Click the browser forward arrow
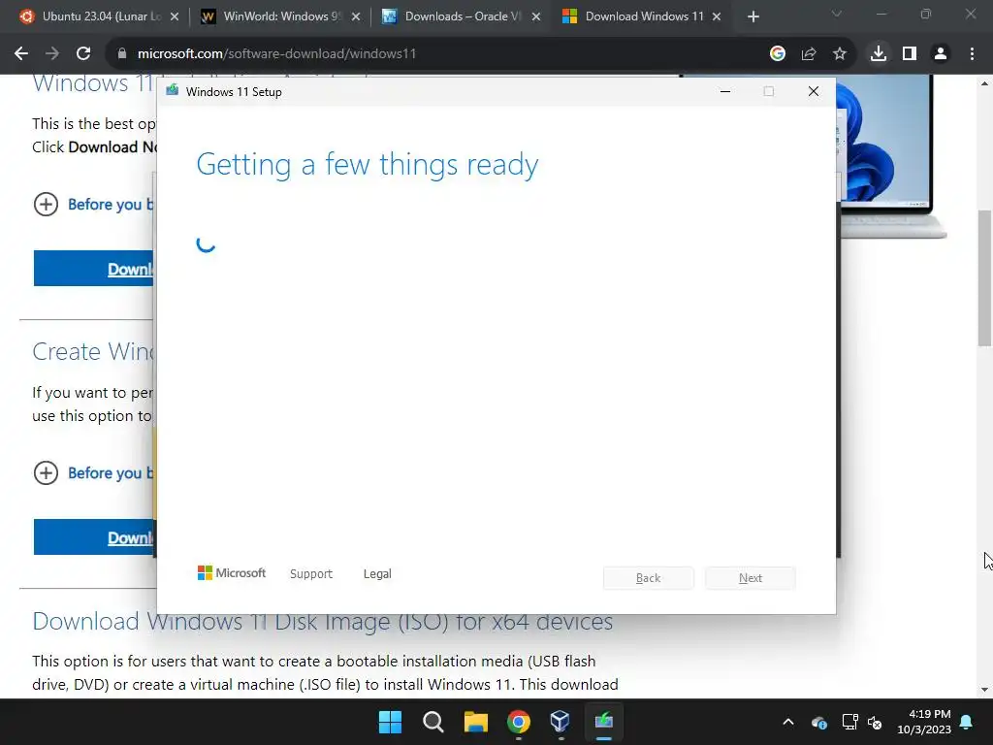Viewport: 993px width, 745px height. [x=52, y=54]
